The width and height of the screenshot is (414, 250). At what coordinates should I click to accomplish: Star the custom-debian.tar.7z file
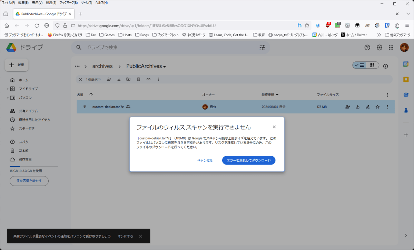click(x=377, y=107)
